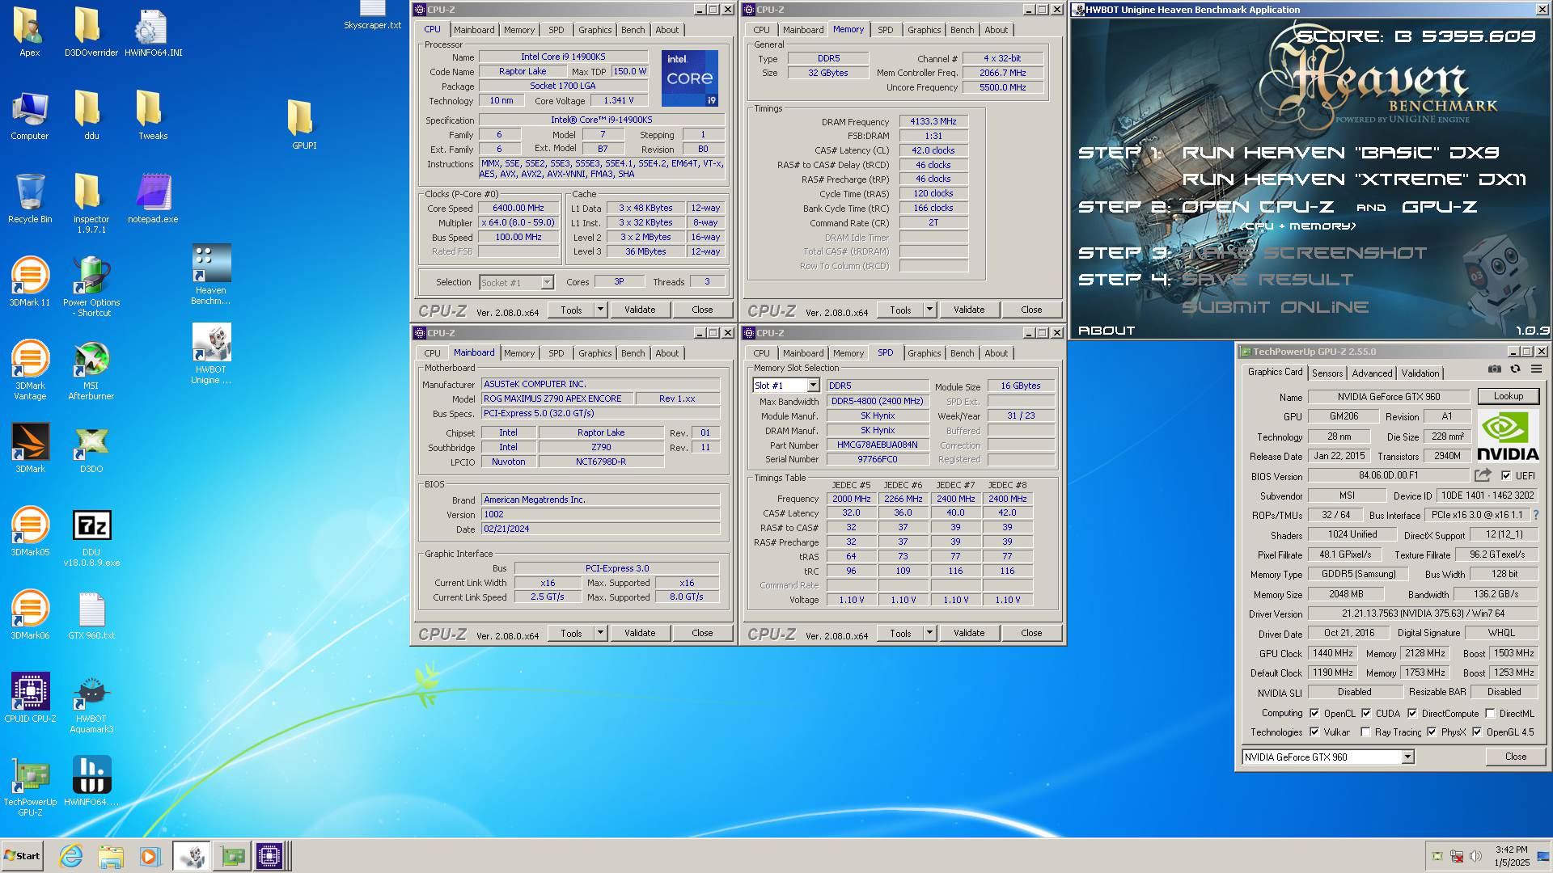Image resolution: width=1553 pixels, height=873 pixels.
Task: Toggle the OpenCL checkbox
Action: (x=1315, y=714)
